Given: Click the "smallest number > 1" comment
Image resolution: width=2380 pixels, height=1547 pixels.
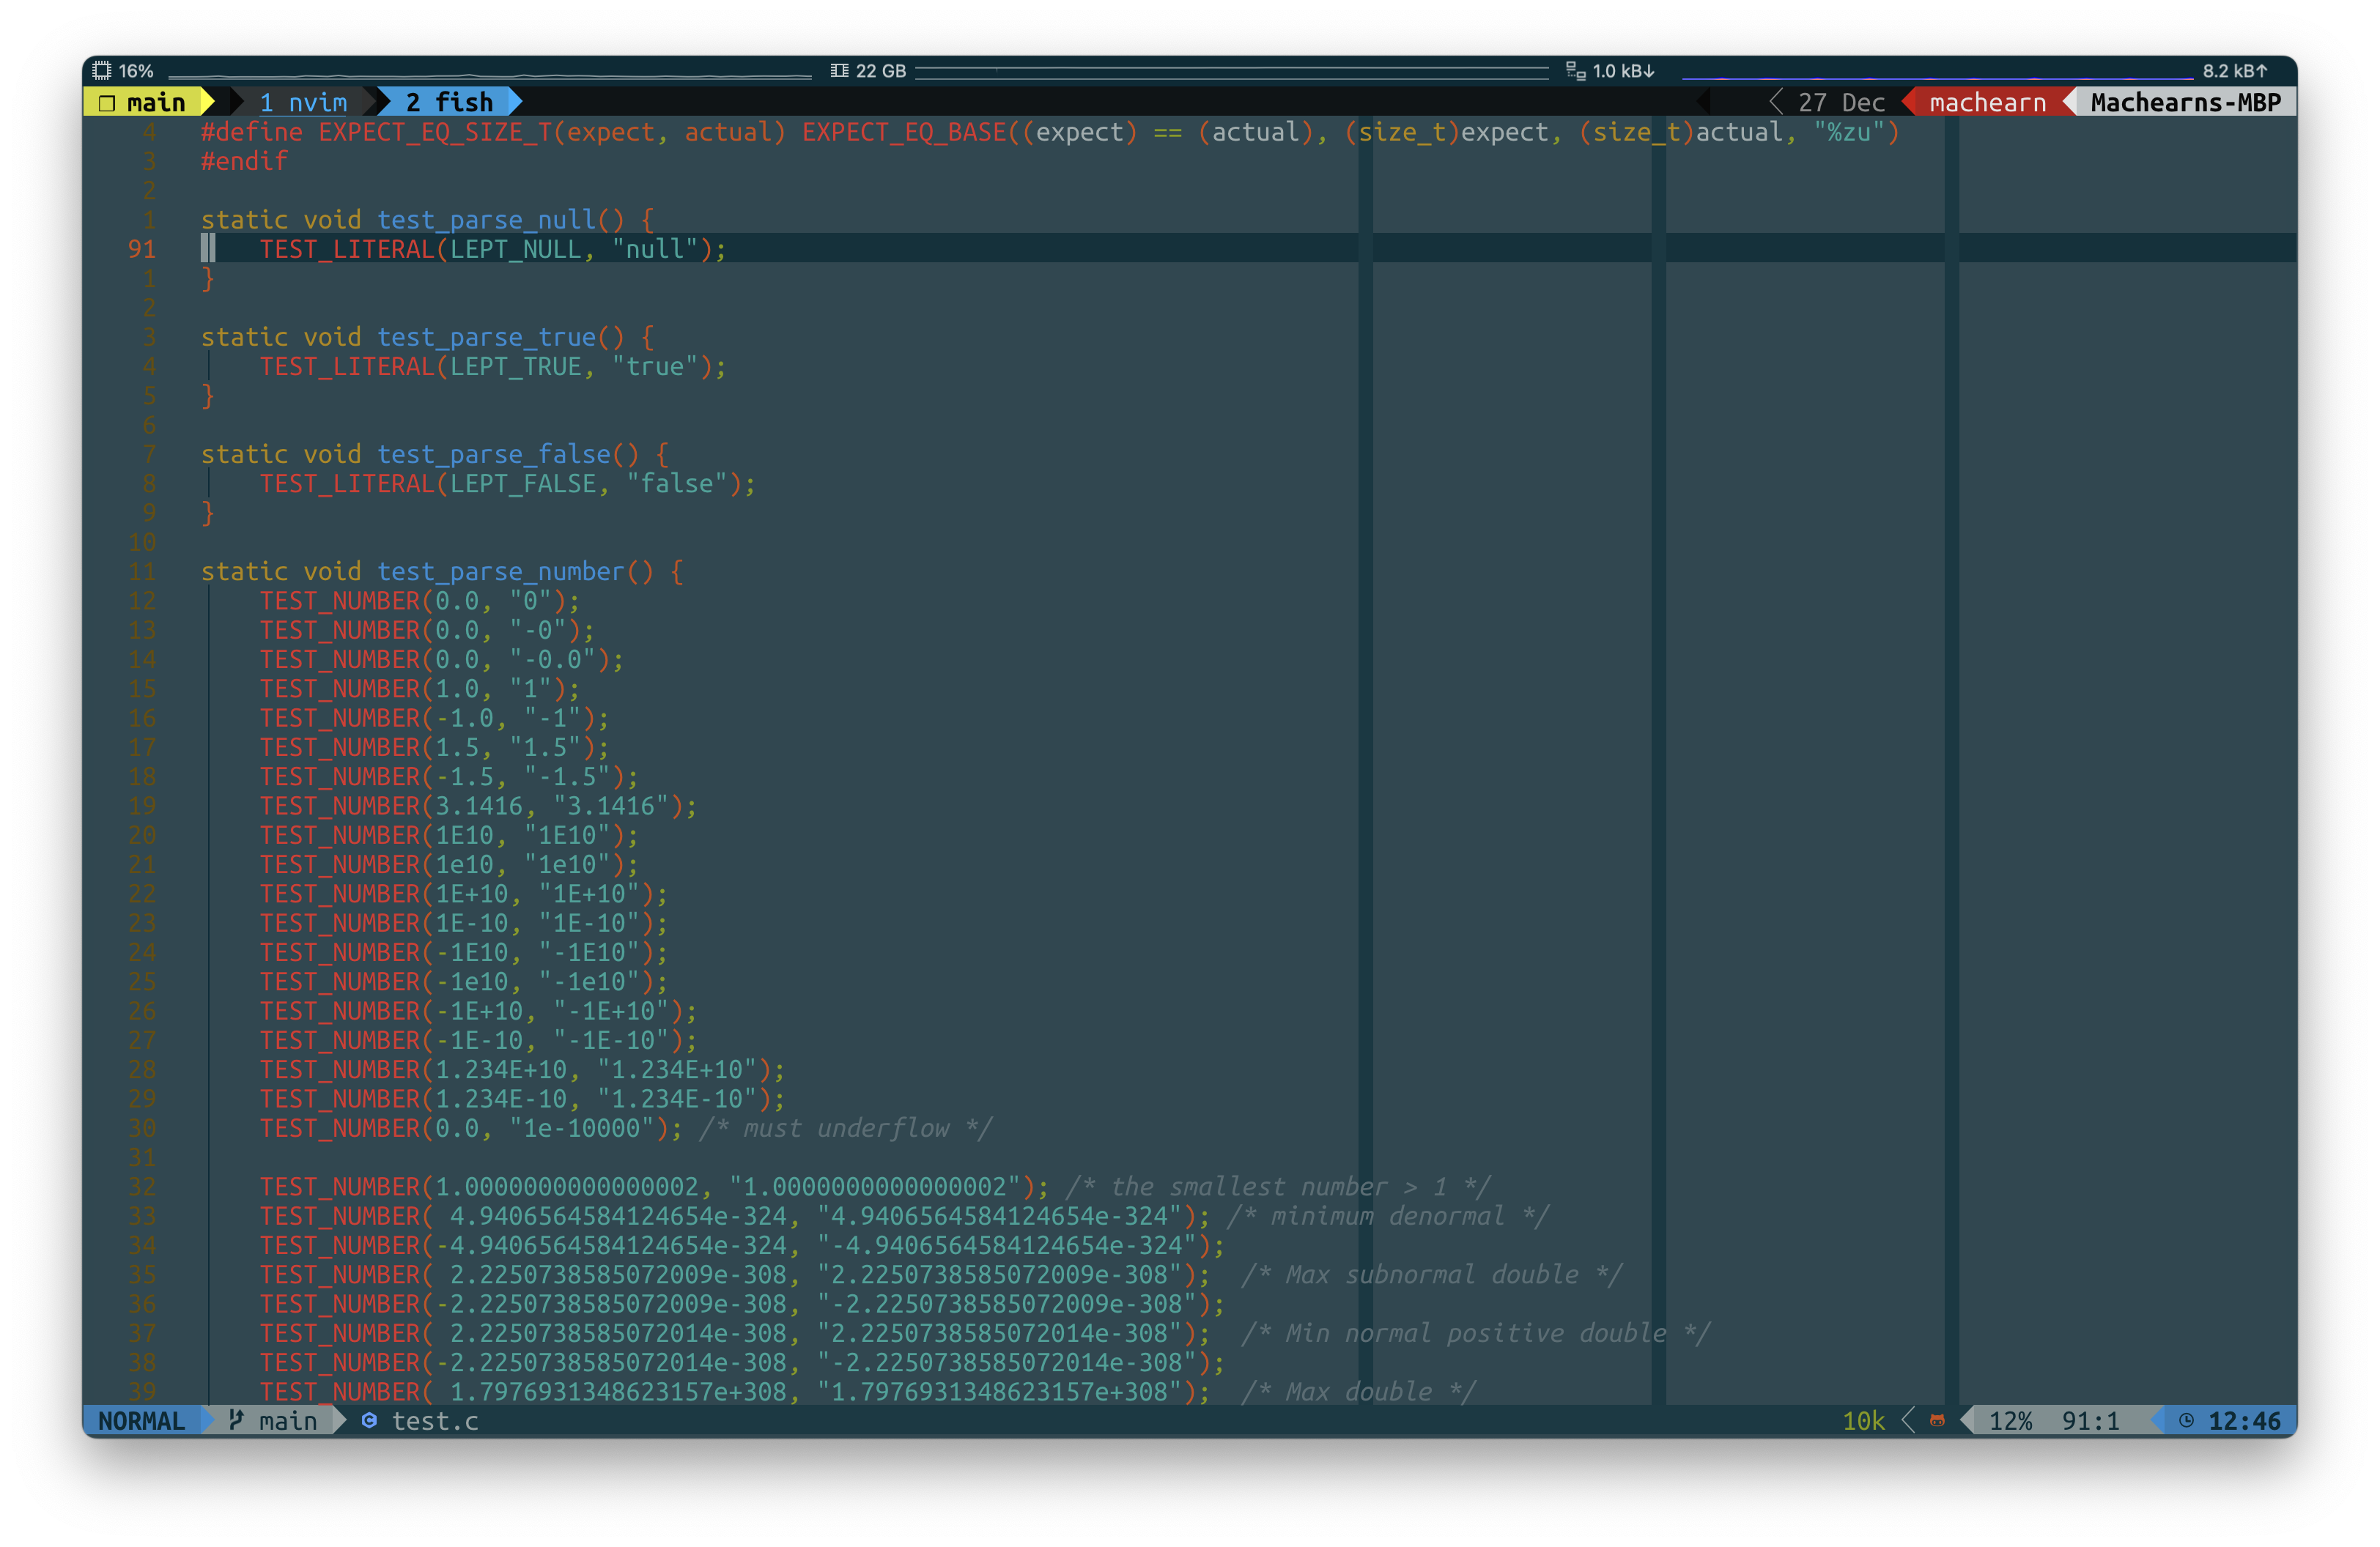Looking at the screenshot, I should (x=1278, y=1186).
